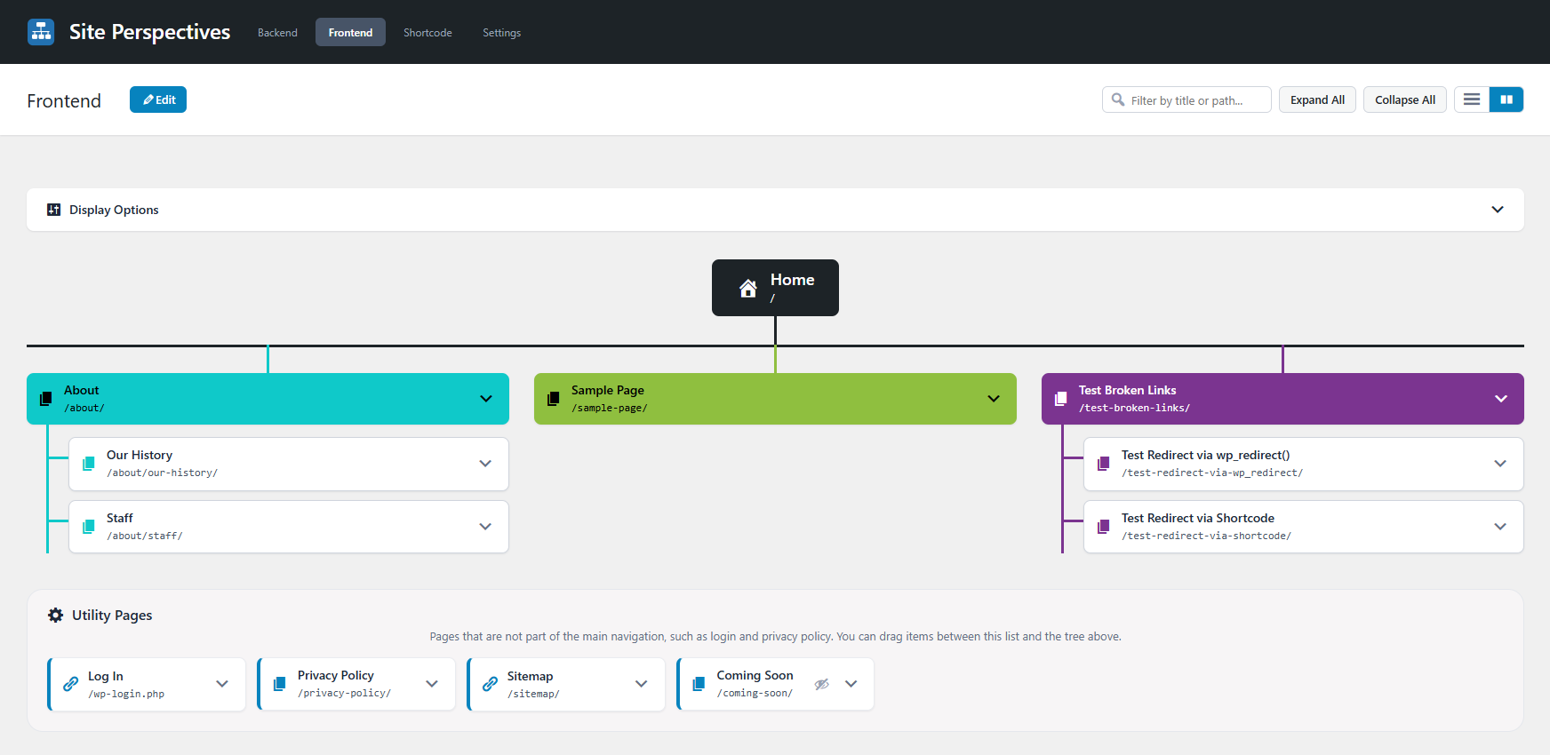The width and height of the screenshot is (1550, 755).
Task: Focus the Filter by title or path field
Action: 1186,99
